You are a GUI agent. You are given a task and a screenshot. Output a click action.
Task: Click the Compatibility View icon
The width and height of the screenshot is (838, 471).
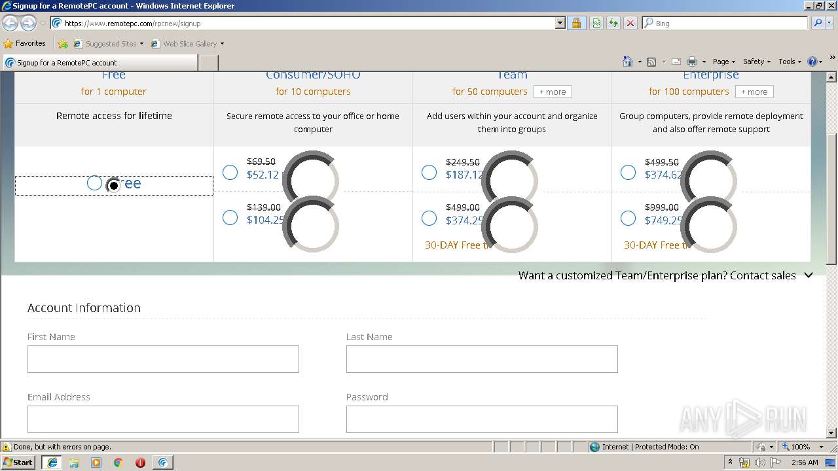pyautogui.click(x=596, y=24)
